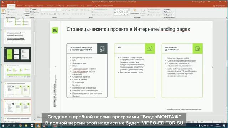This screenshot has height=128, width=228.
Task: Click the 'Подключение аналитики' bullet
Action: click(x=84, y=88)
